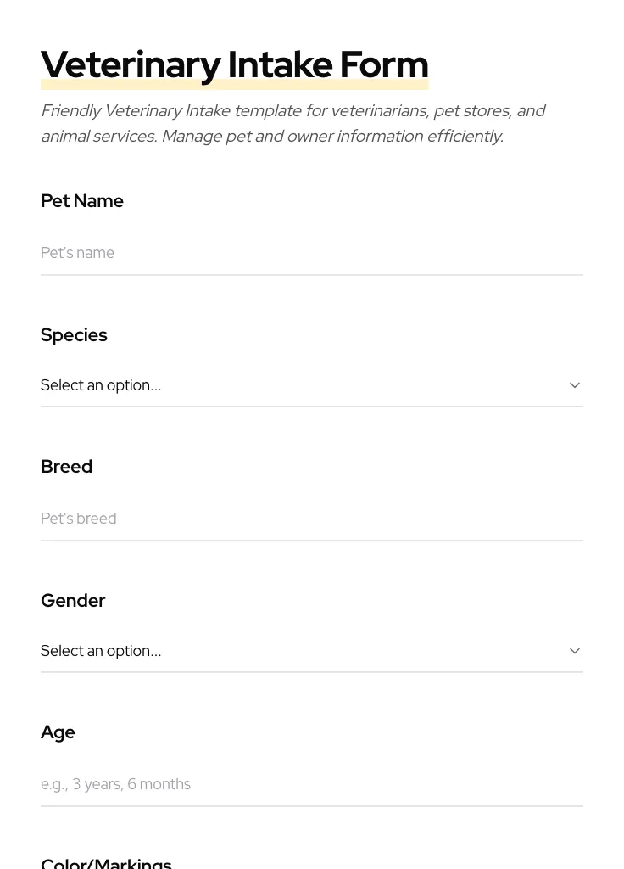Image resolution: width=624 pixels, height=869 pixels.
Task: Click the italic form description text
Action: click(293, 123)
